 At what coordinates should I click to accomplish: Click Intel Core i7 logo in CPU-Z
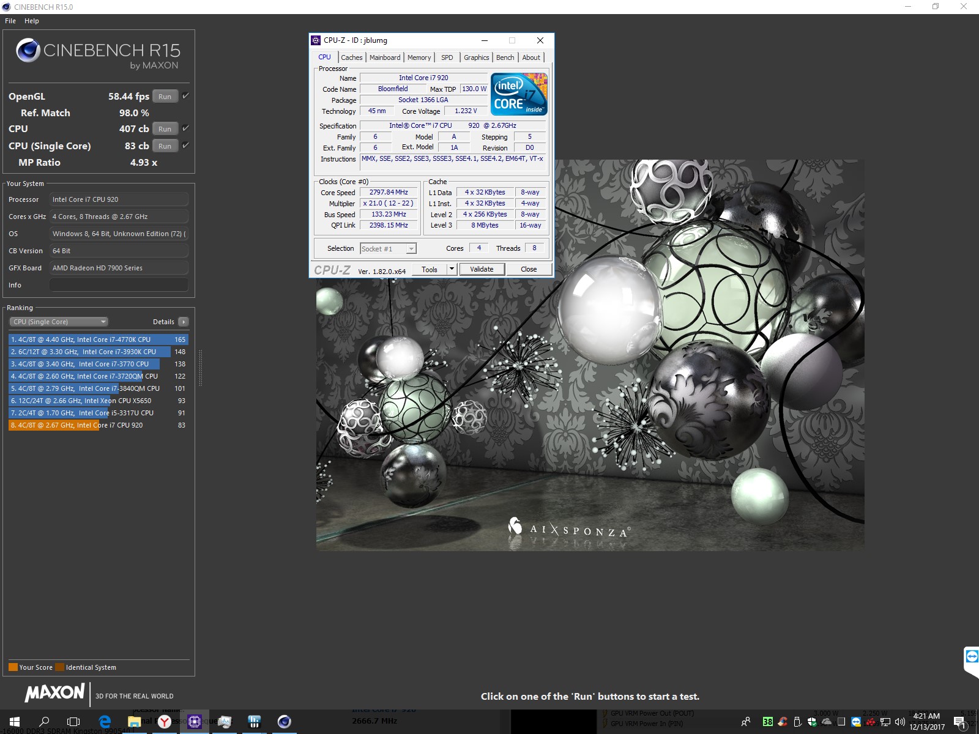pos(519,94)
